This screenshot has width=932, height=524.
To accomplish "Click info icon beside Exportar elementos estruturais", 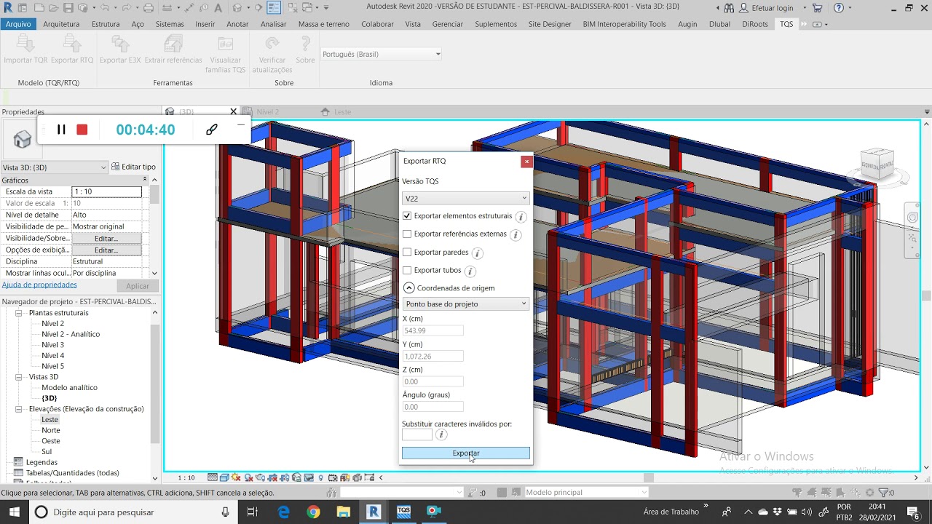I will (521, 217).
